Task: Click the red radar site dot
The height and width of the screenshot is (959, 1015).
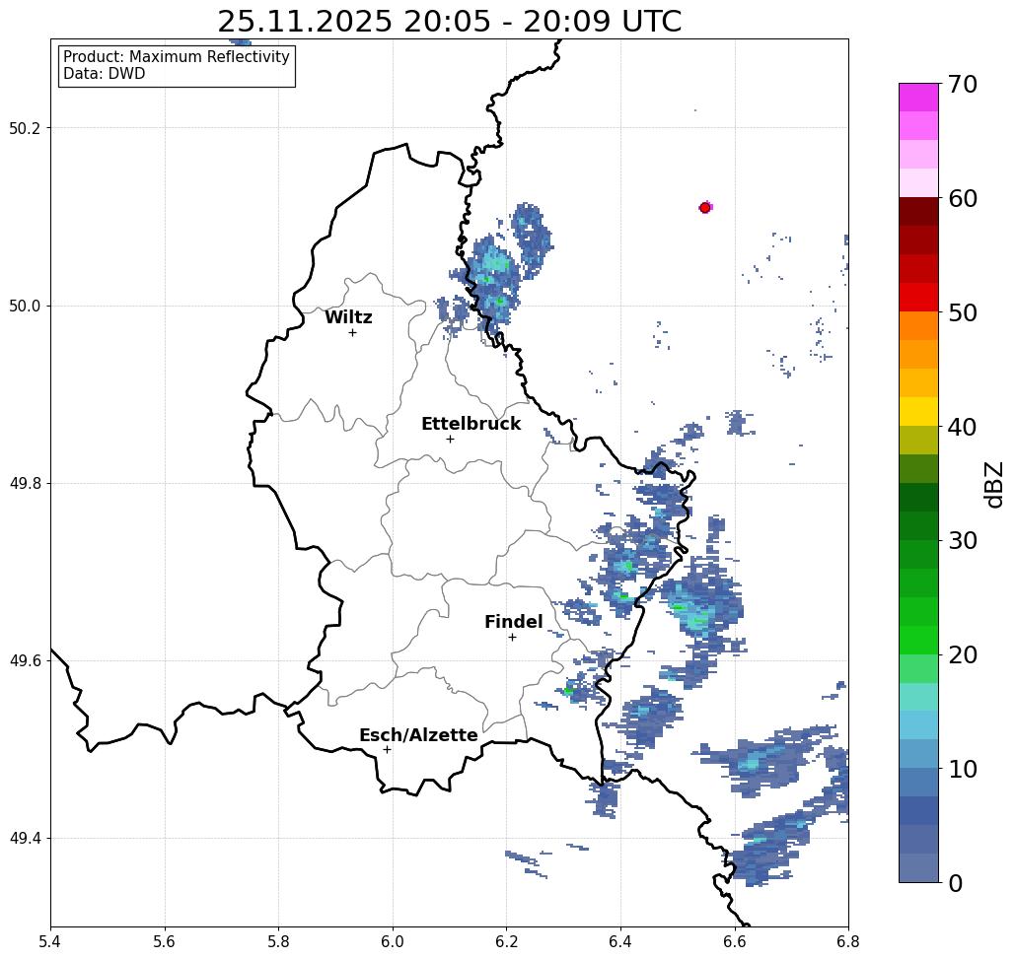Action: click(705, 208)
